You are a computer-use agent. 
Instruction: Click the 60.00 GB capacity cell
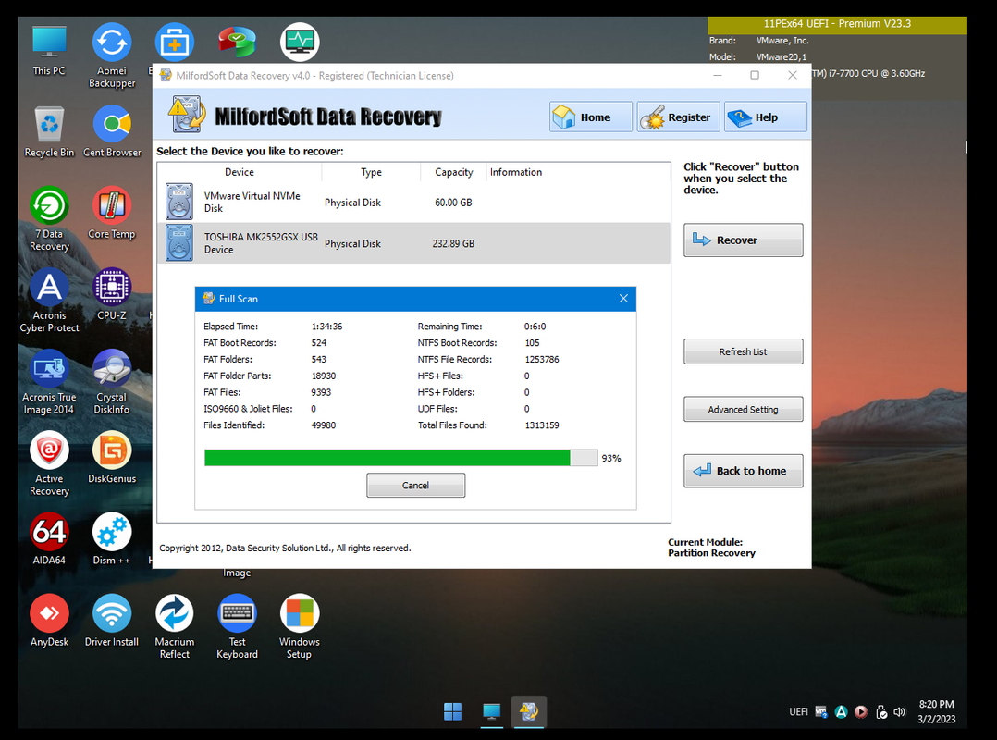pyautogui.click(x=453, y=203)
